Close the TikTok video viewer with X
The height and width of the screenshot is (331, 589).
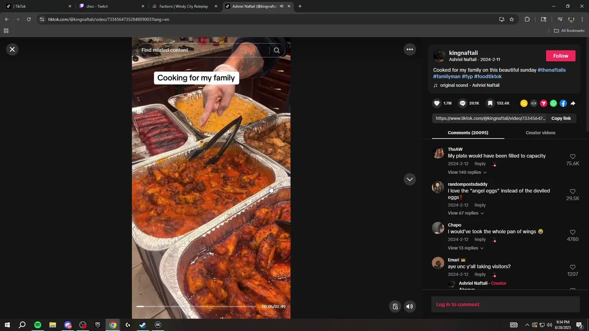12,49
